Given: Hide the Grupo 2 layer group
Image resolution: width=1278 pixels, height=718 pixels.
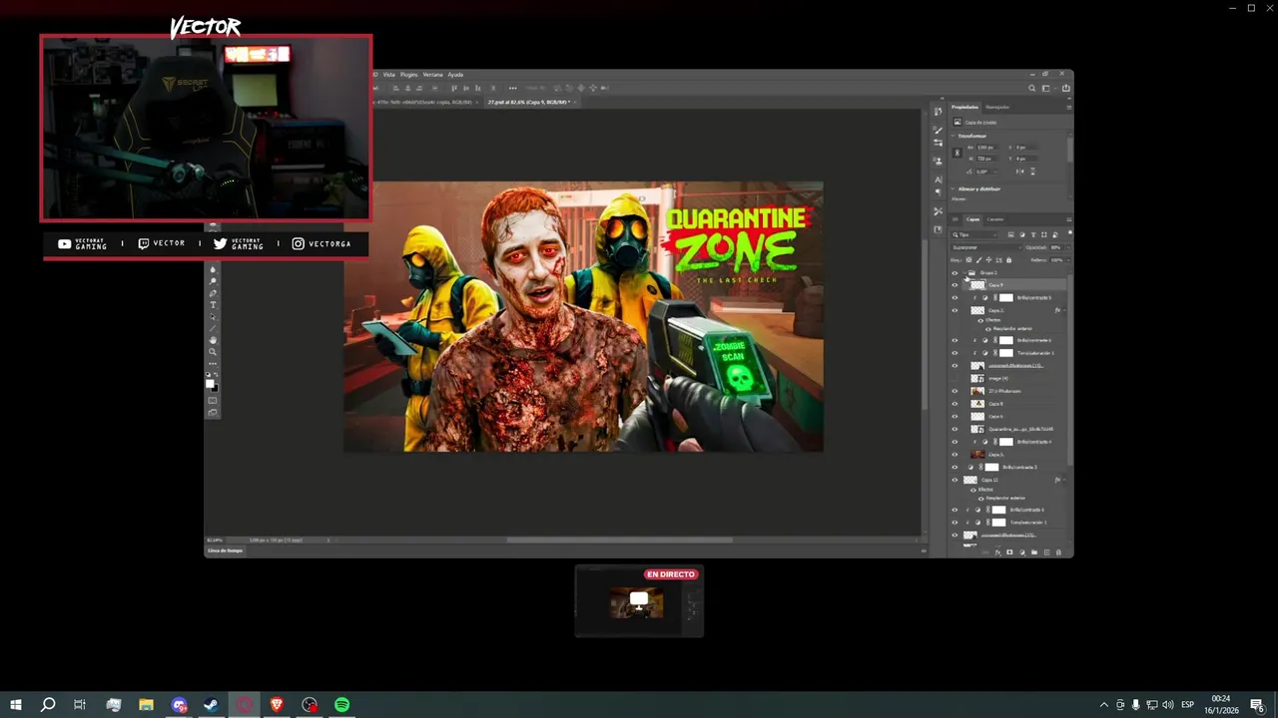Looking at the screenshot, I should point(955,273).
